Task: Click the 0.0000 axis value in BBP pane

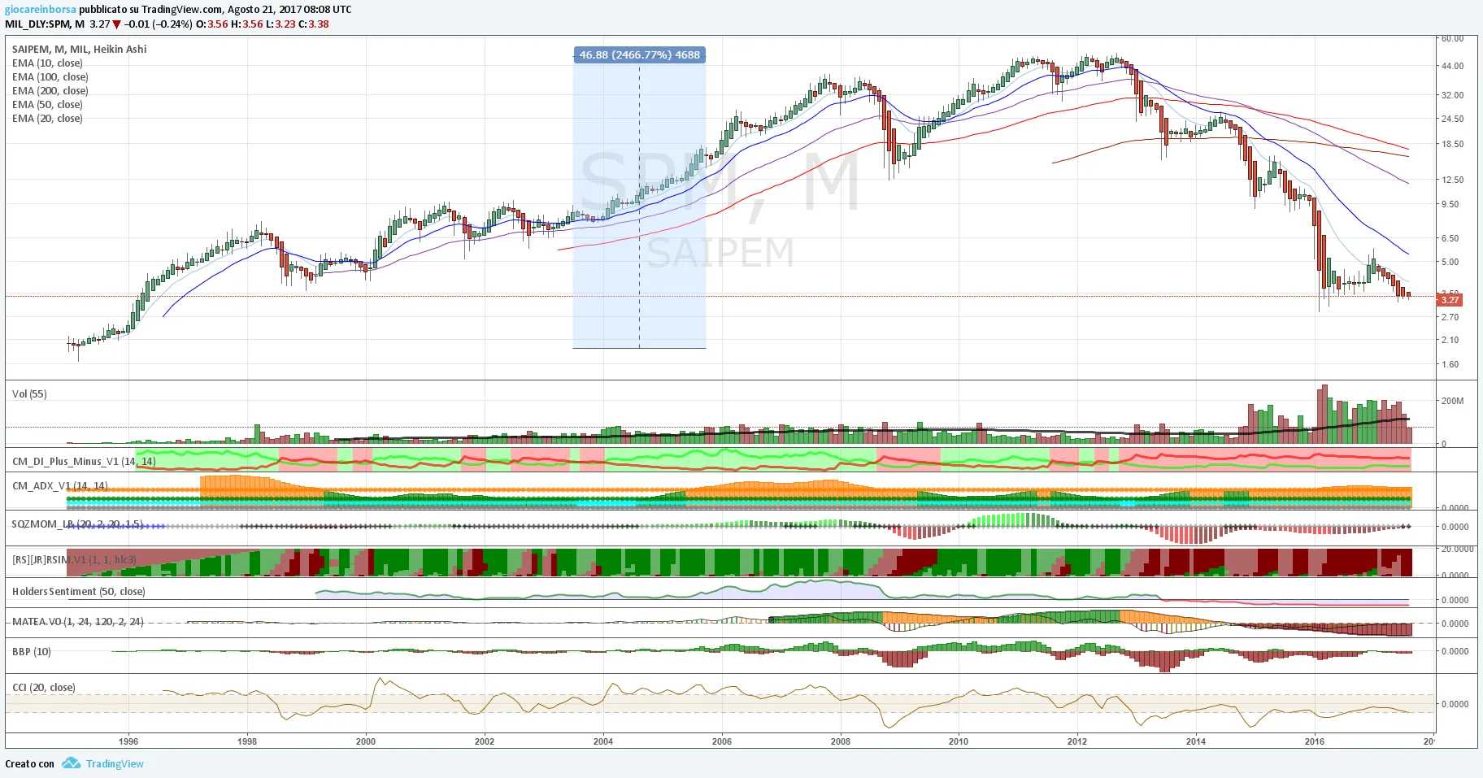Action: click(x=1455, y=651)
